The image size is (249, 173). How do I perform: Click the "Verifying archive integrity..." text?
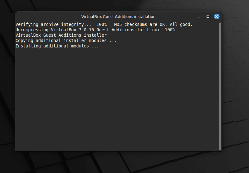[53, 24]
